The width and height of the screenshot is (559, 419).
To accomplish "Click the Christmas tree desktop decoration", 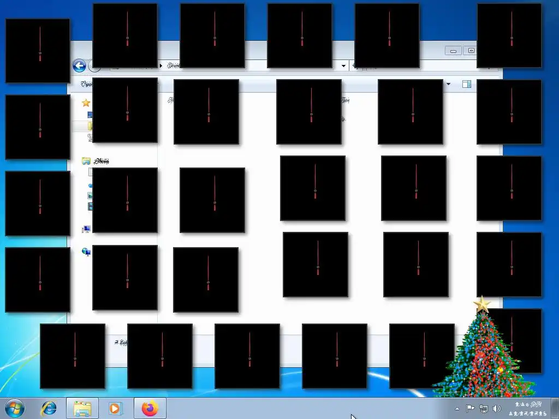I will (484, 347).
